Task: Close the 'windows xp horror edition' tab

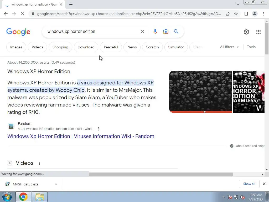Action: (61, 5)
